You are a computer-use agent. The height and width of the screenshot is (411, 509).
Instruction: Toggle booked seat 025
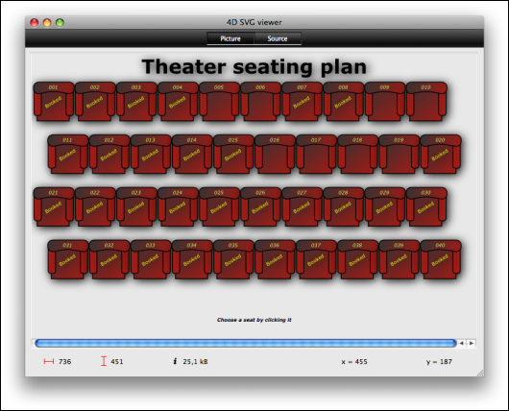(x=219, y=206)
